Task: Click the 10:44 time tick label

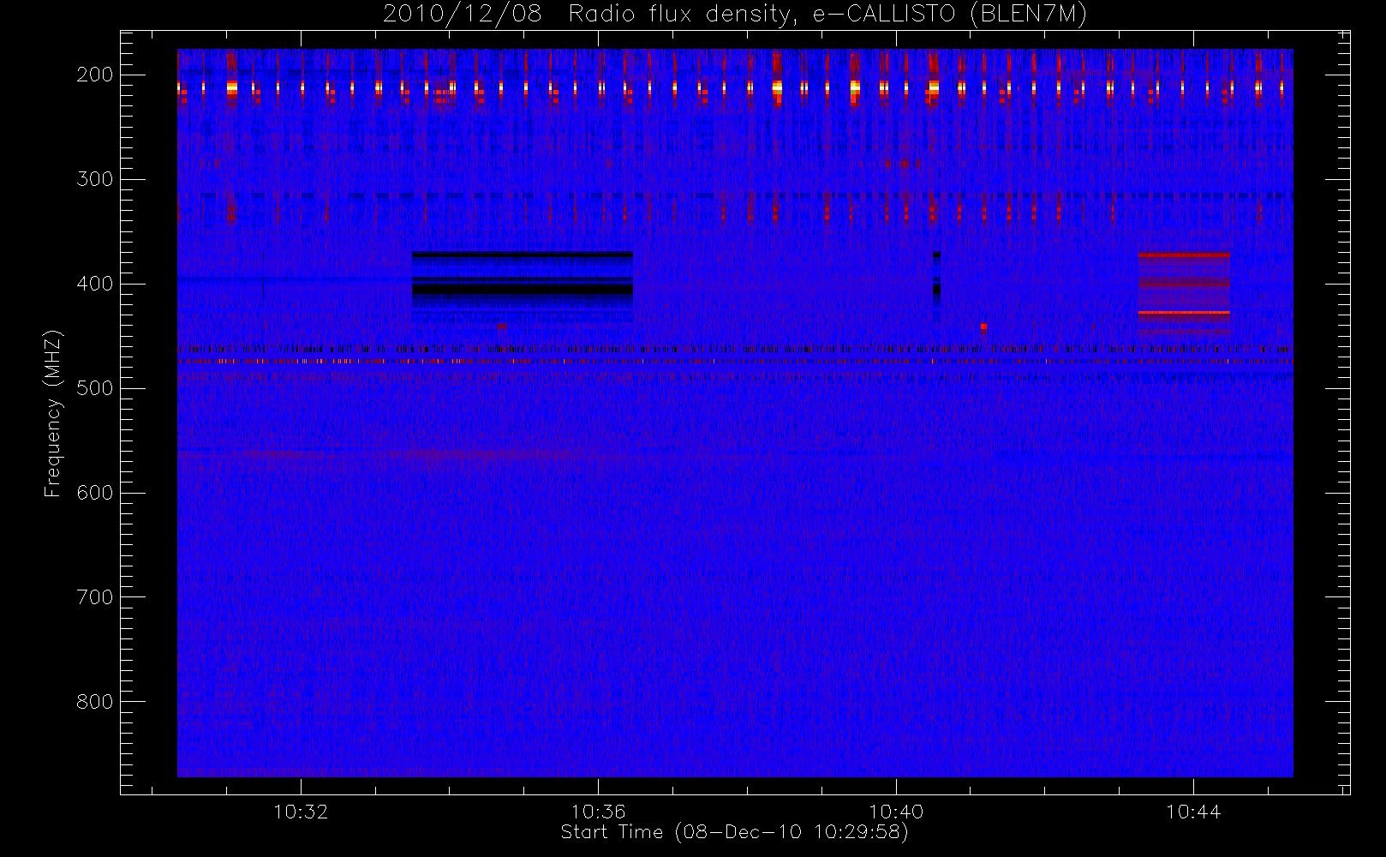Action: 1193,812
